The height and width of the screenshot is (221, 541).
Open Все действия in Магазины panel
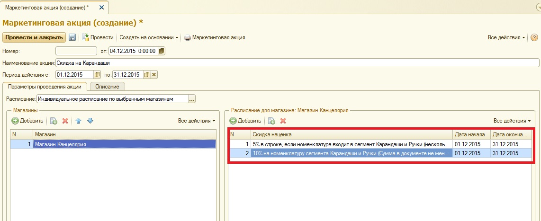[x=196, y=121]
